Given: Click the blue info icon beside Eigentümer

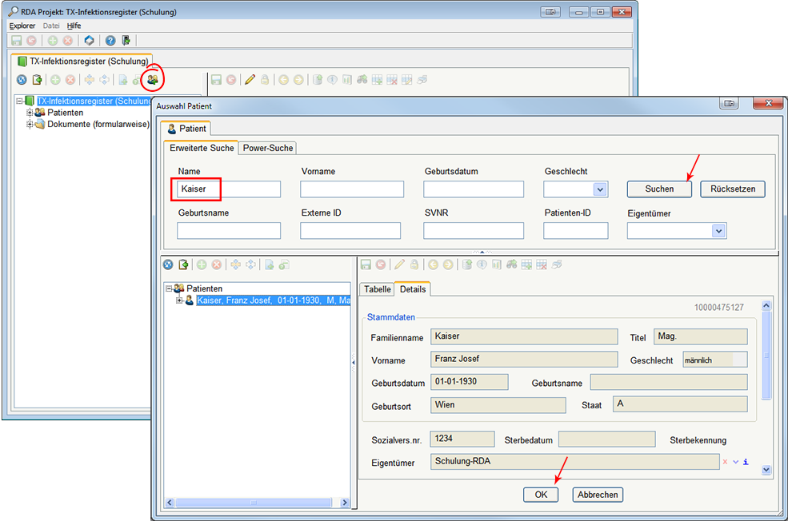Looking at the screenshot, I should (x=746, y=462).
